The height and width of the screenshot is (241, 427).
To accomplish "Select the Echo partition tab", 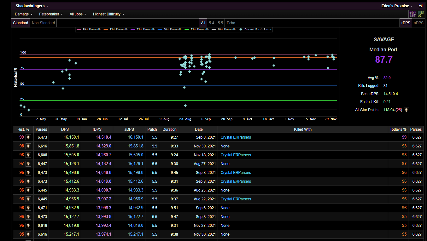I will coord(231,23).
